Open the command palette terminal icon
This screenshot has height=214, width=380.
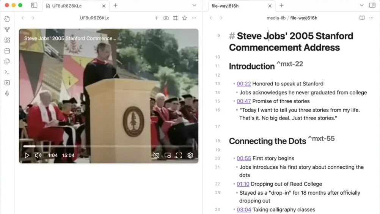[x=7, y=72]
